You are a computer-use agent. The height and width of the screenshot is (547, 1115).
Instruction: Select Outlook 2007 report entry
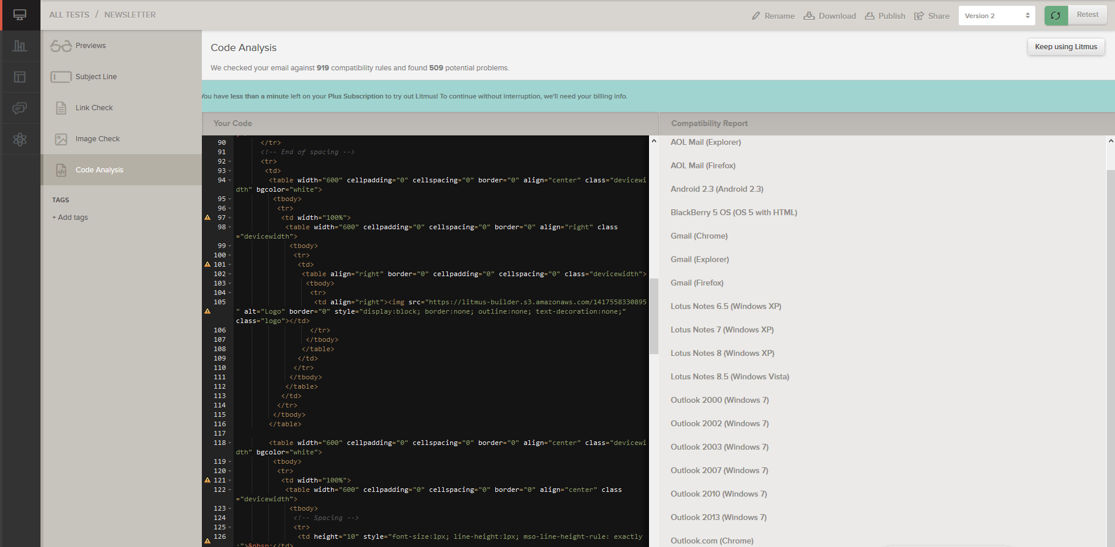[x=719, y=471]
